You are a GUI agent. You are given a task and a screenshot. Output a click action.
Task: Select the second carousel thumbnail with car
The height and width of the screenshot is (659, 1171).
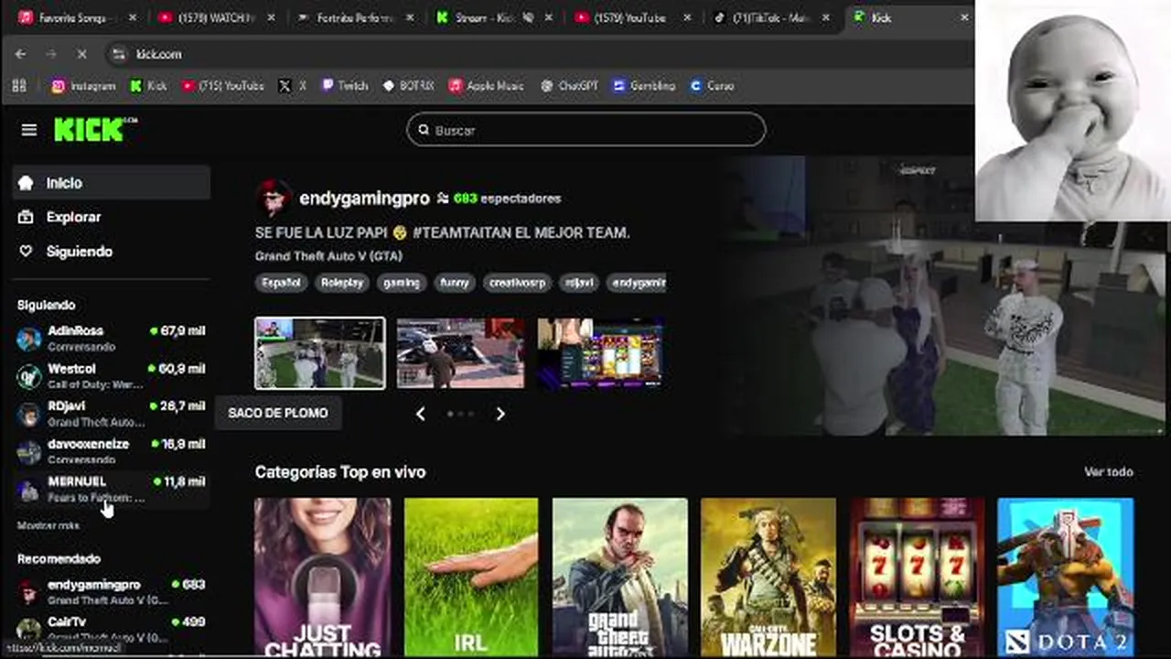pos(461,353)
